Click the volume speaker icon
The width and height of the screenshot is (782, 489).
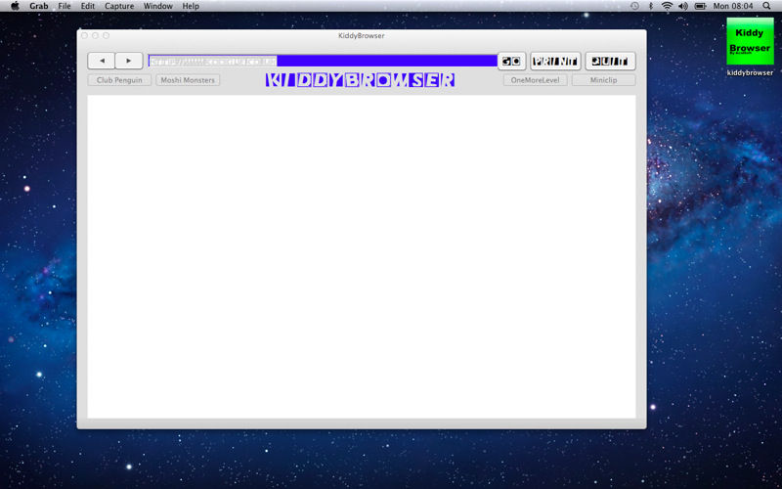[x=683, y=6]
